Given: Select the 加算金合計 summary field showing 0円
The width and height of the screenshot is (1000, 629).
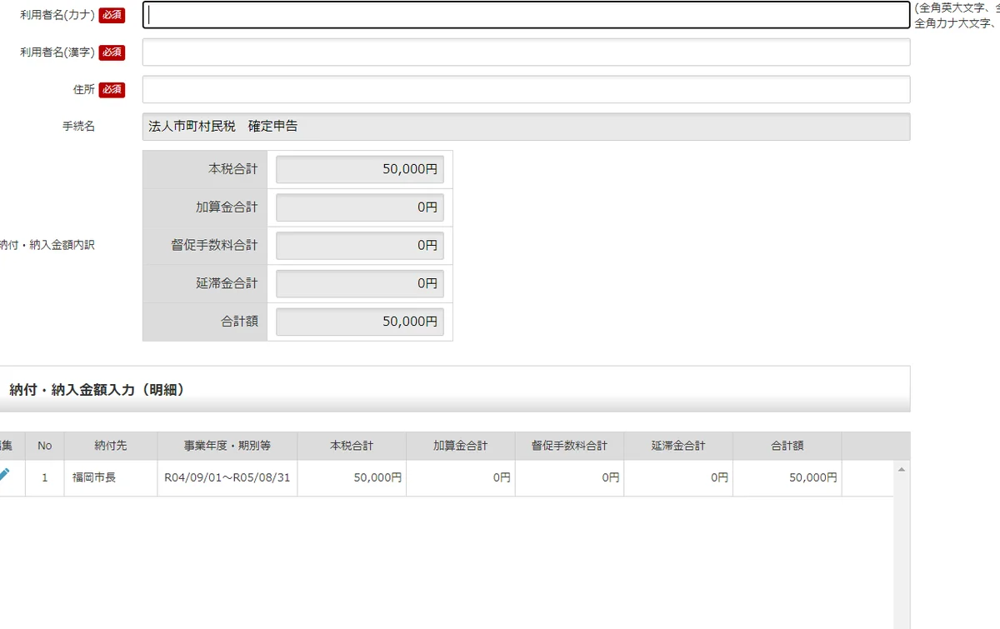Looking at the screenshot, I should 360,207.
